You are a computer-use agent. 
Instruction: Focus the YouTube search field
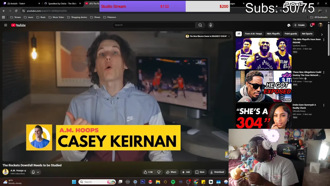point(154,25)
